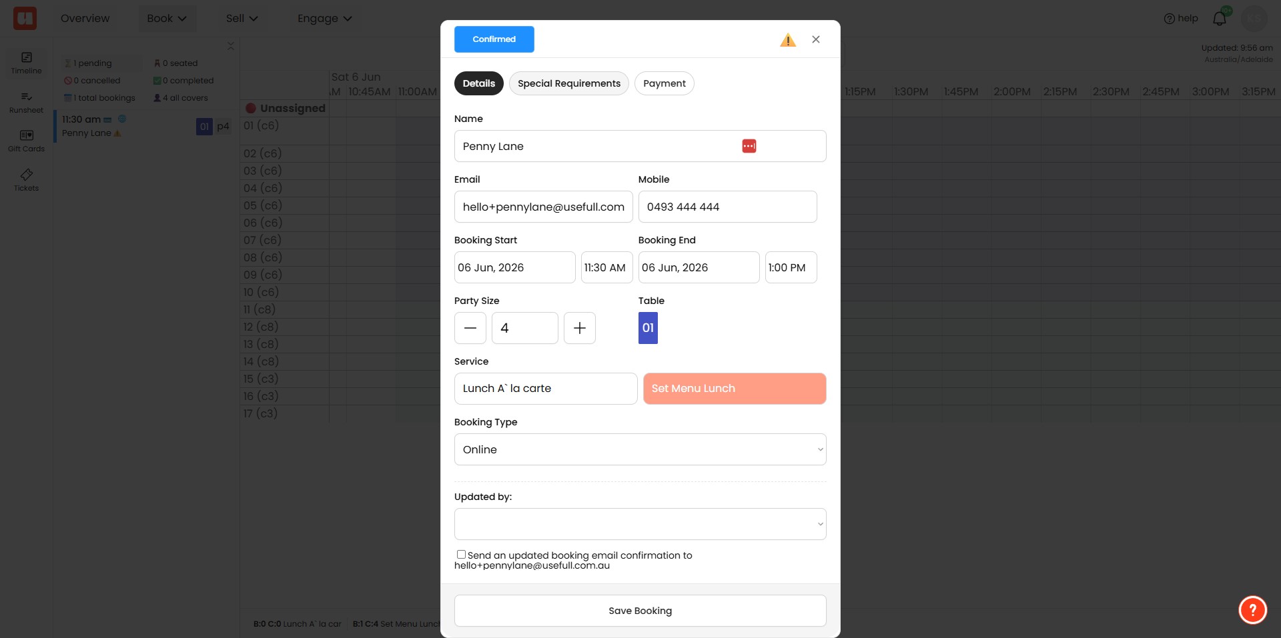The height and width of the screenshot is (638, 1281).
Task: Click the Confirmed status button
Action: coord(494,39)
